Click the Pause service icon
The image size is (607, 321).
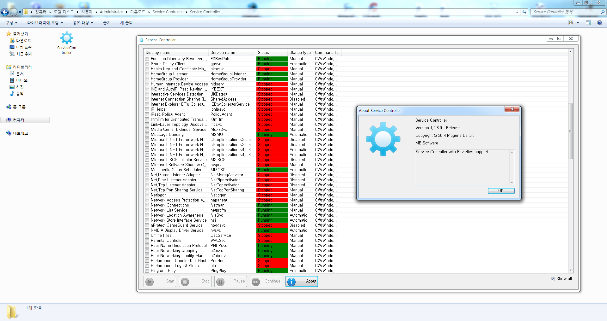point(221,282)
